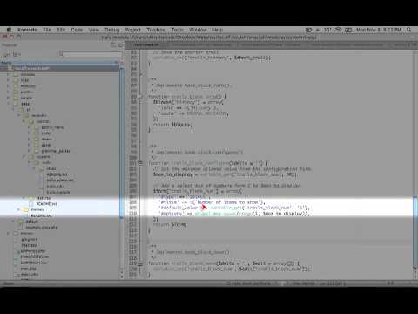The height and width of the screenshot is (314, 418).
Task: Select the includes folder in Places
Action: tap(27, 74)
